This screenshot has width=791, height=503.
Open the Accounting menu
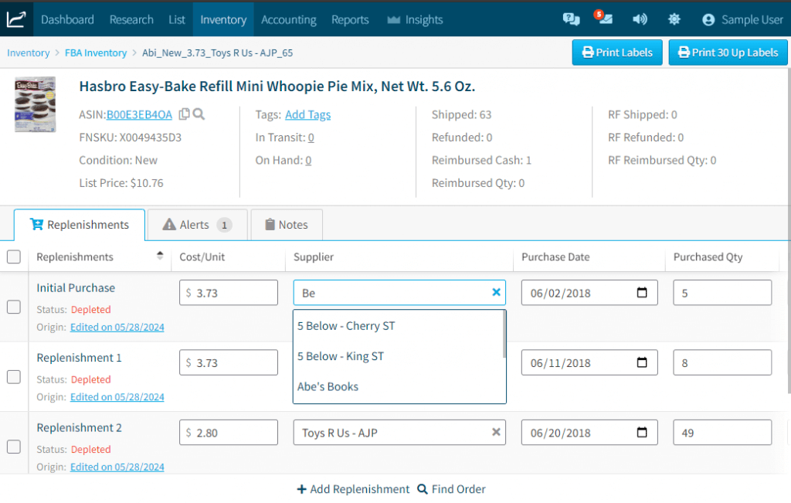289,20
